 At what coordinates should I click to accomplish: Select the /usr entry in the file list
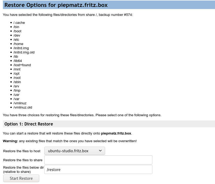click(x=17, y=95)
